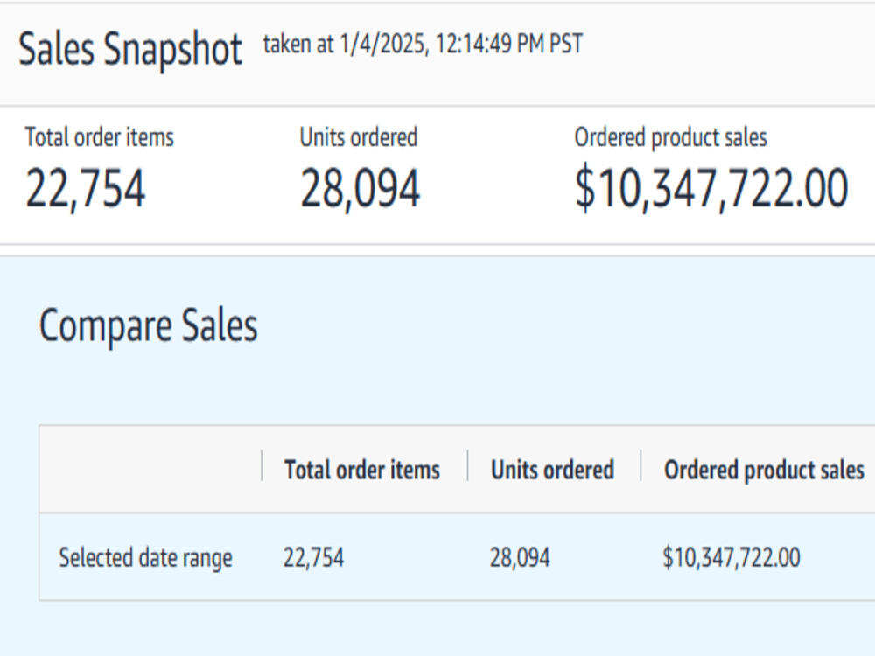Select the large 22,754 snapshot value
Screen dimensions: 875x656
click(86, 189)
